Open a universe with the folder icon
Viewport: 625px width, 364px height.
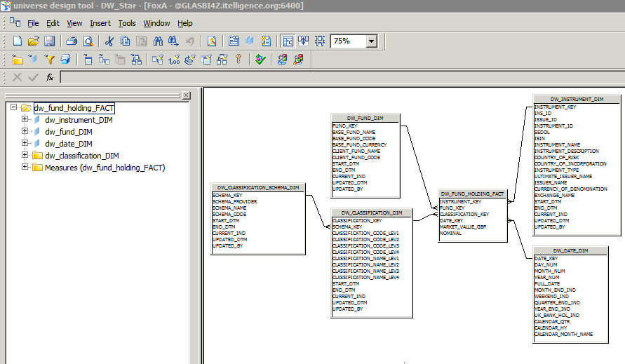pos(34,41)
